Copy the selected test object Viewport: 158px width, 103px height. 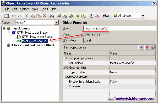[x=32, y=16]
